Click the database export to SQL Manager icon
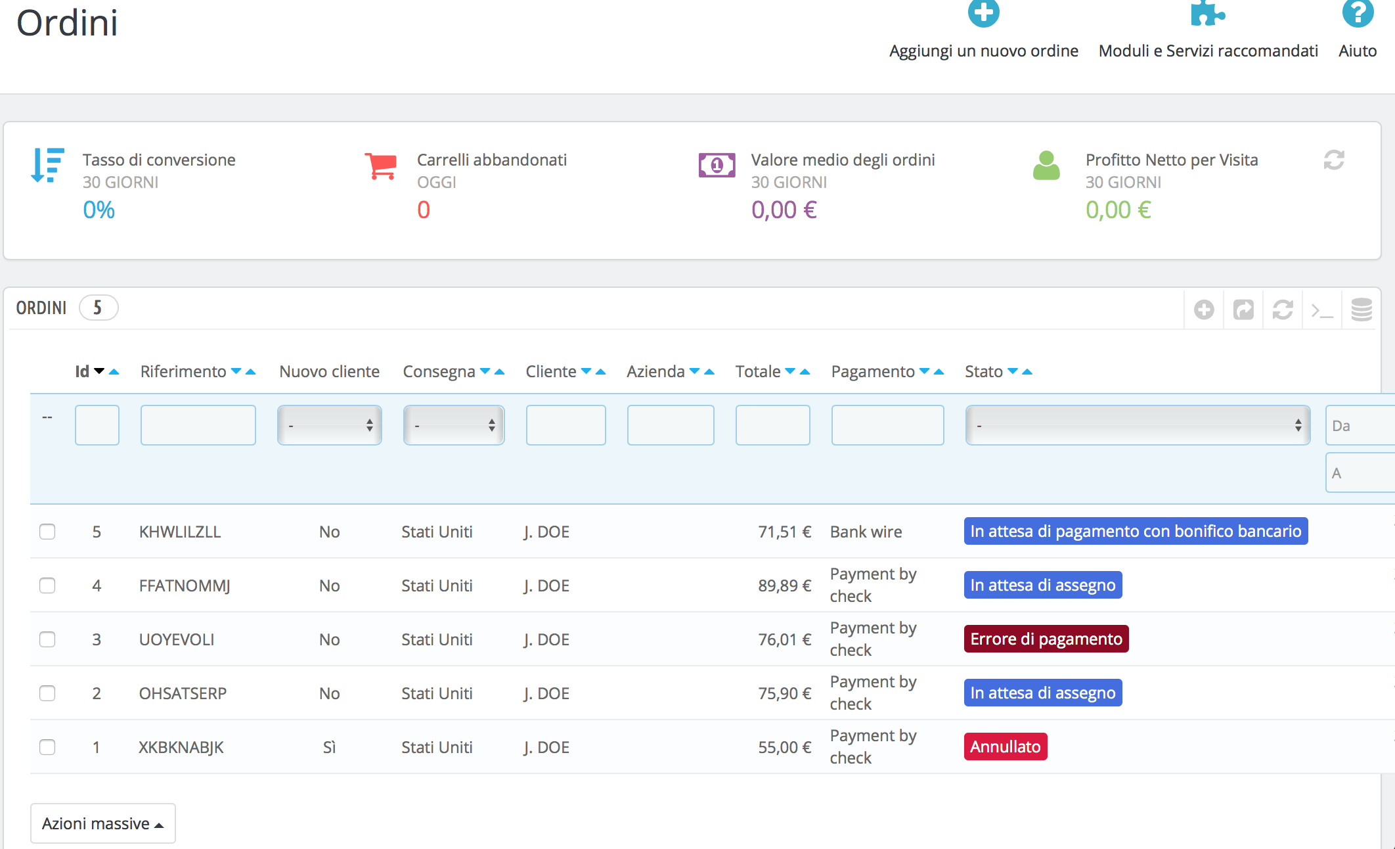 1361,310
